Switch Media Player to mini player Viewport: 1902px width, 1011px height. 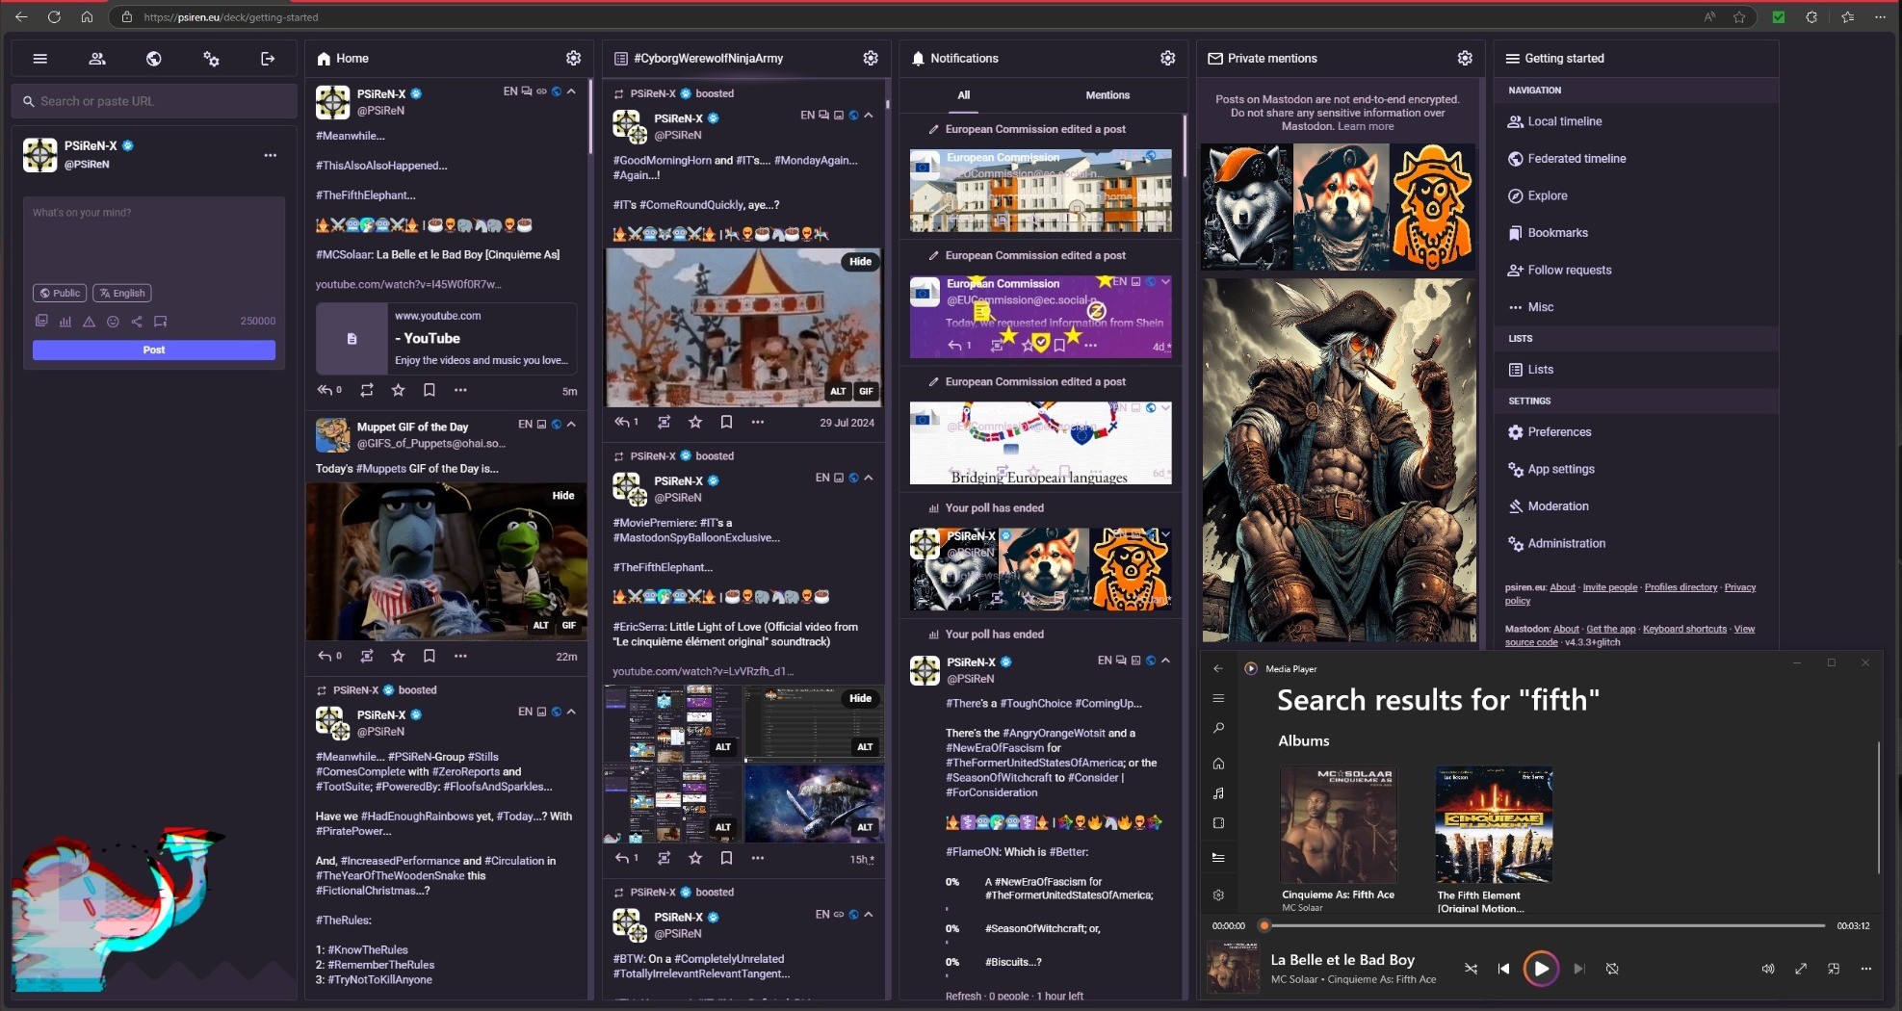(x=1834, y=969)
